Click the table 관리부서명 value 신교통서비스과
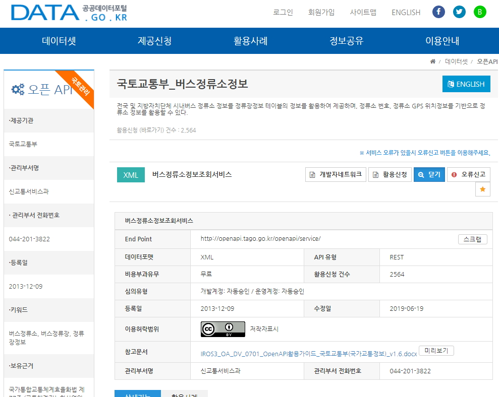This screenshot has width=499, height=397. pyautogui.click(x=220, y=371)
